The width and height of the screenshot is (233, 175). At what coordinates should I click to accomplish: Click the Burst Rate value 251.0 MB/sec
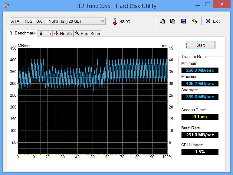click(x=200, y=135)
